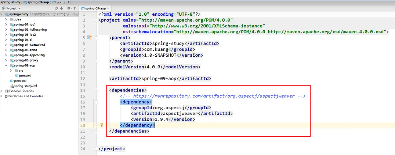Screen dimensions: 395x155
Task: Expand the spring-07-appconfig module
Action: point(6,55)
